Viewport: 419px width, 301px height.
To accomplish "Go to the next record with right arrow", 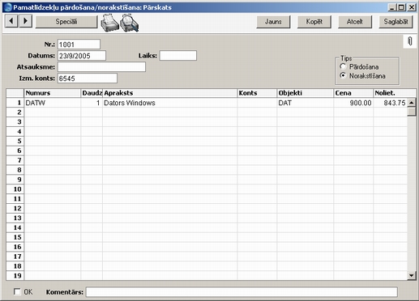I will pos(25,21).
